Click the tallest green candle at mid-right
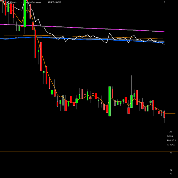The height and width of the screenshot is (178, 178). click(x=110, y=101)
